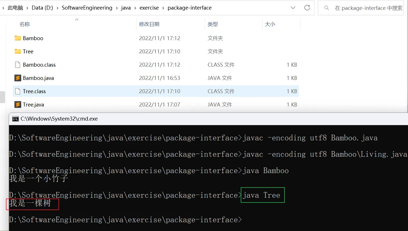Click the 1 KB size of Tree.class

tap(292, 91)
